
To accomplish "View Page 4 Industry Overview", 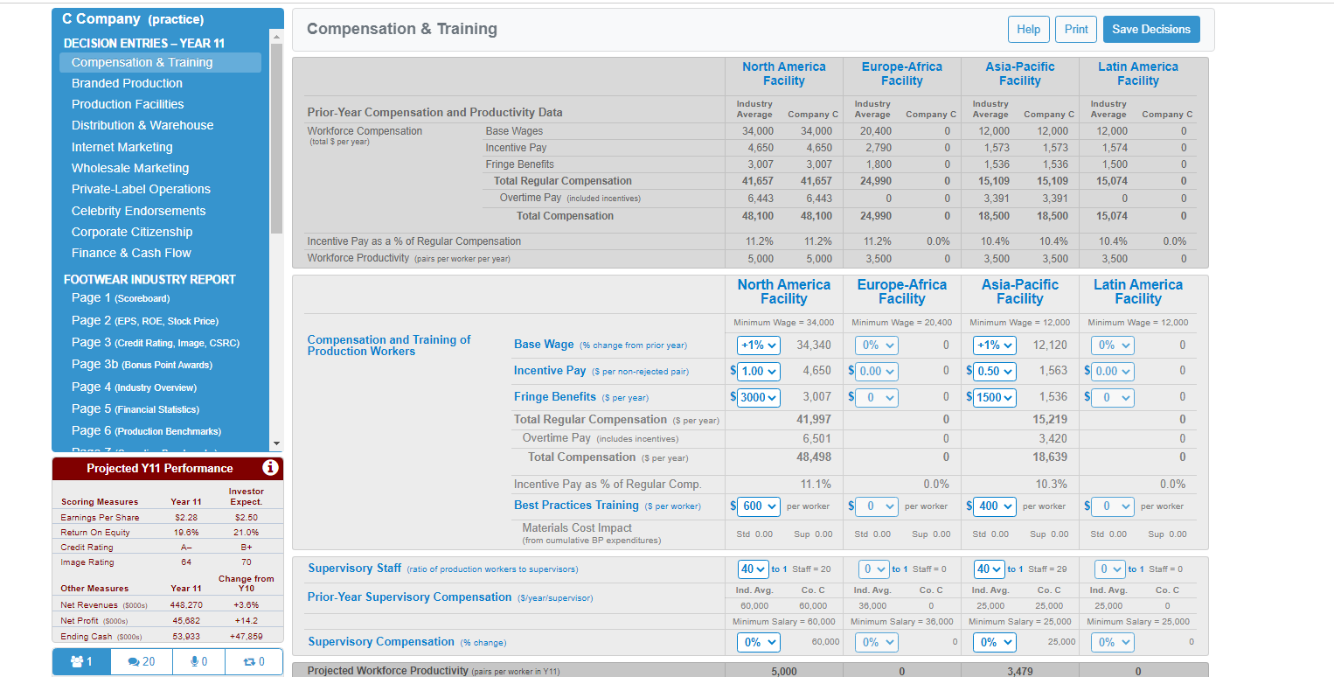I will click(134, 387).
